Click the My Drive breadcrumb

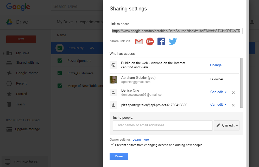coord(65,22)
